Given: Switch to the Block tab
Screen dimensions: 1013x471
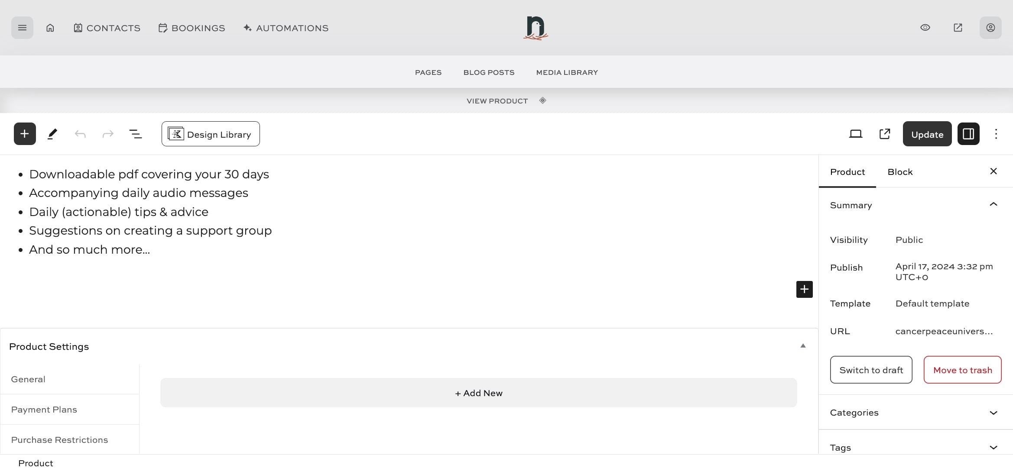Looking at the screenshot, I should [x=900, y=172].
